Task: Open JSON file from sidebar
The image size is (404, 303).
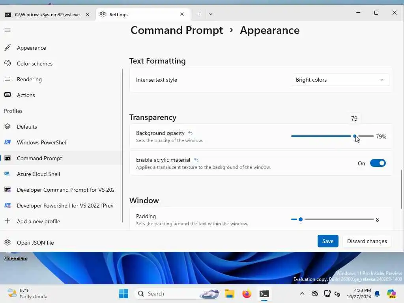Action: click(x=61, y=243)
